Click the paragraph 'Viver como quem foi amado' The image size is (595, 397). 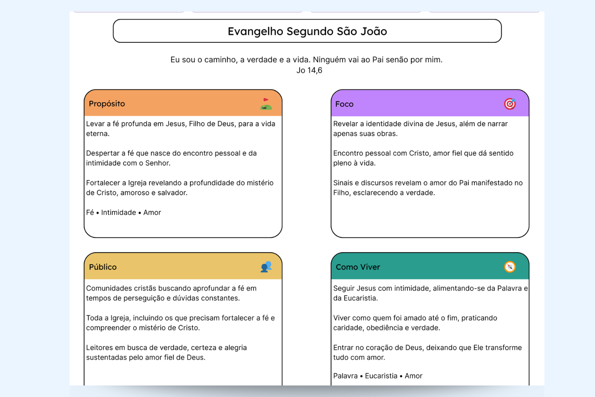[x=415, y=323]
